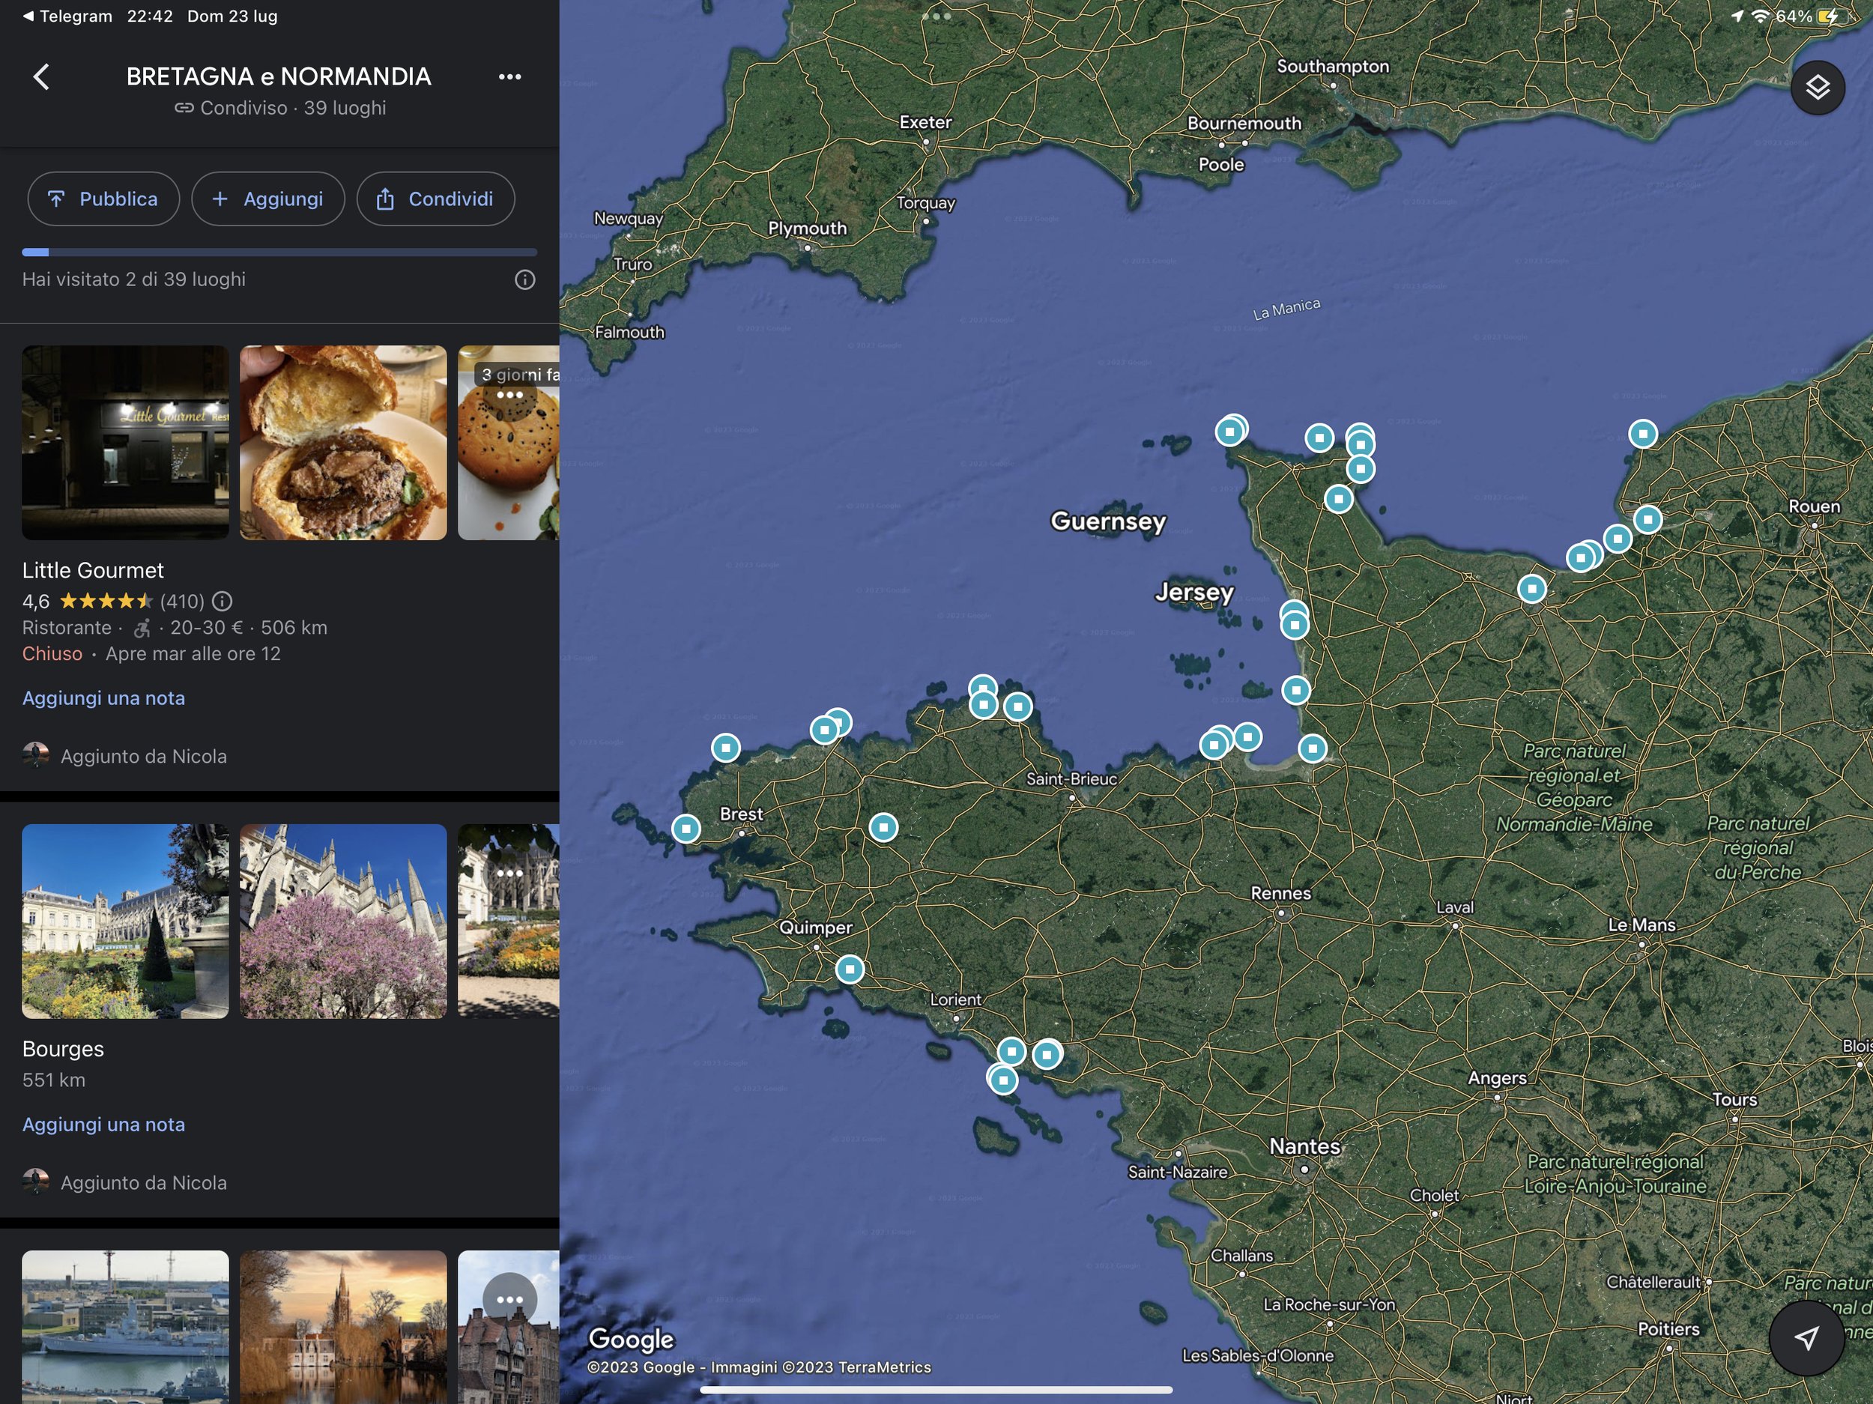Viewport: 1873px width, 1404px height.
Task: Open the sunset church photo
Action: coord(343,1327)
